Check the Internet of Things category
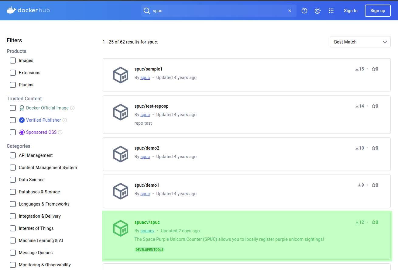 [13, 228]
